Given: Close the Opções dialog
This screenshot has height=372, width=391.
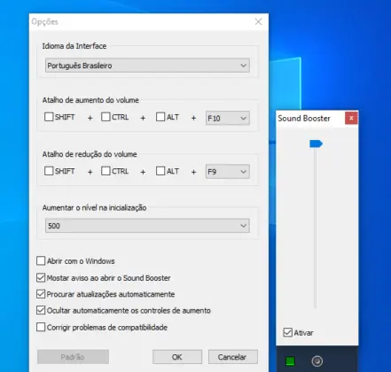Looking at the screenshot, I should tap(258, 21).
